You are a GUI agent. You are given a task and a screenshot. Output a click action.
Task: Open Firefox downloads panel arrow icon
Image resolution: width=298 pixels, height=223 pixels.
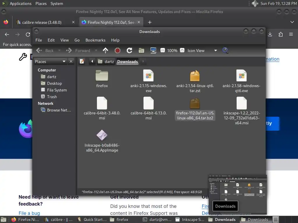[270, 34]
